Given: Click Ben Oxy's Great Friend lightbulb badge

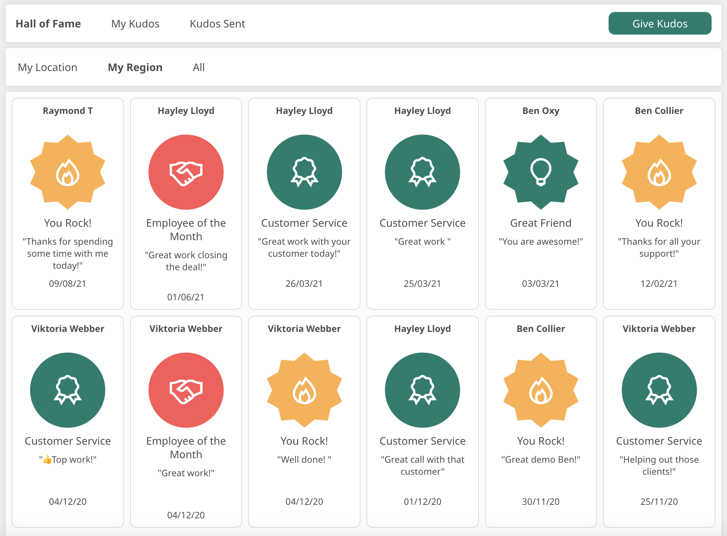Looking at the screenshot, I should pos(541,172).
